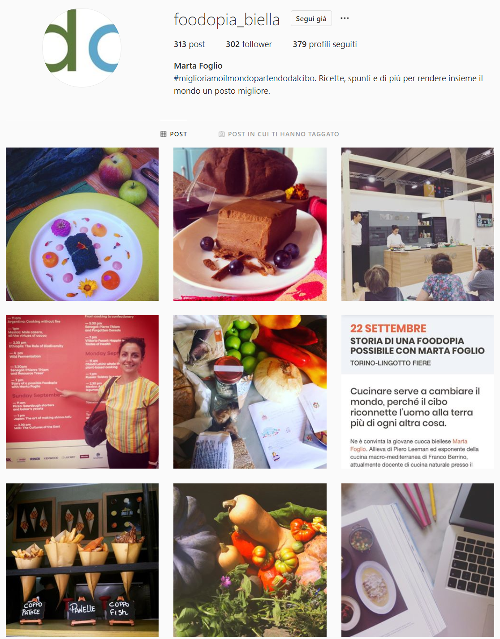Toggle the Segui già follow button

point(311,18)
